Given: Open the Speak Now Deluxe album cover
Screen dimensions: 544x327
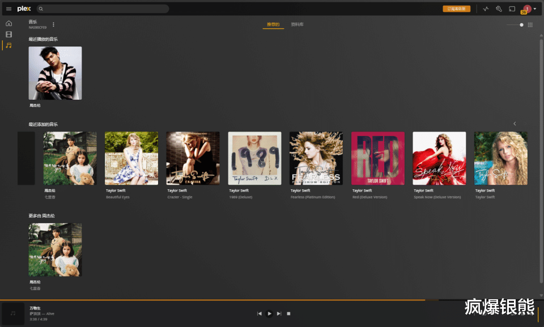Looking at the screenshot, I should click(439, 158).
